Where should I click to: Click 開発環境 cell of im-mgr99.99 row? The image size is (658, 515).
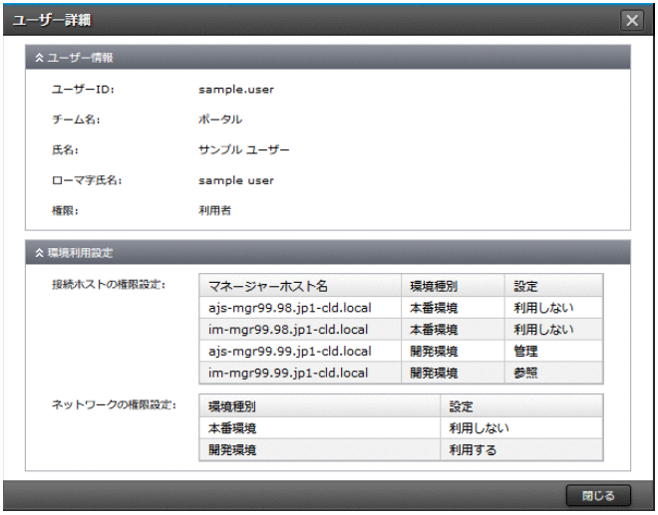(x=453, y=373)
